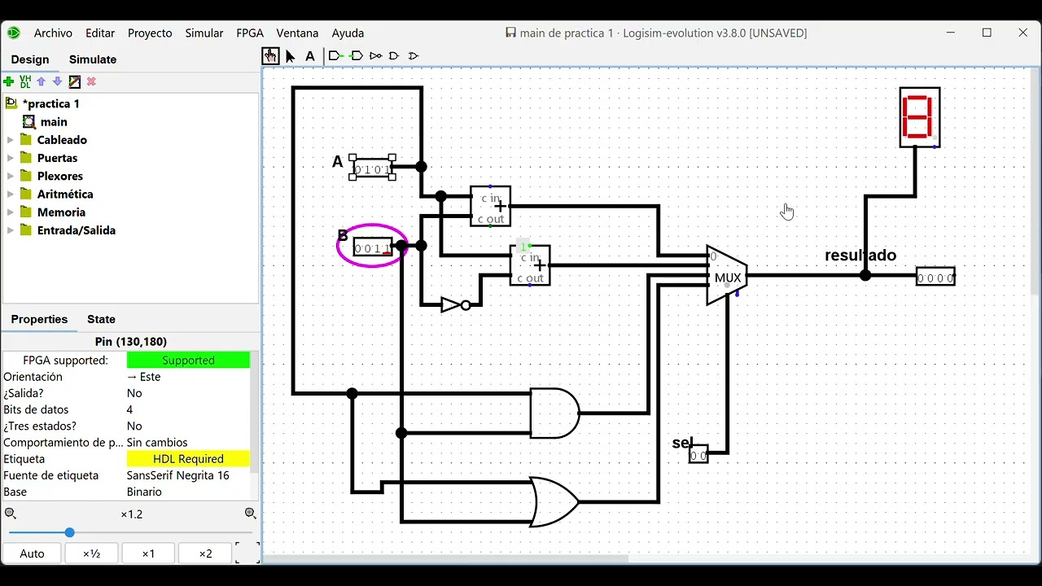Open Bits de datos value dropdown
1042x586 pixels.
188,409
